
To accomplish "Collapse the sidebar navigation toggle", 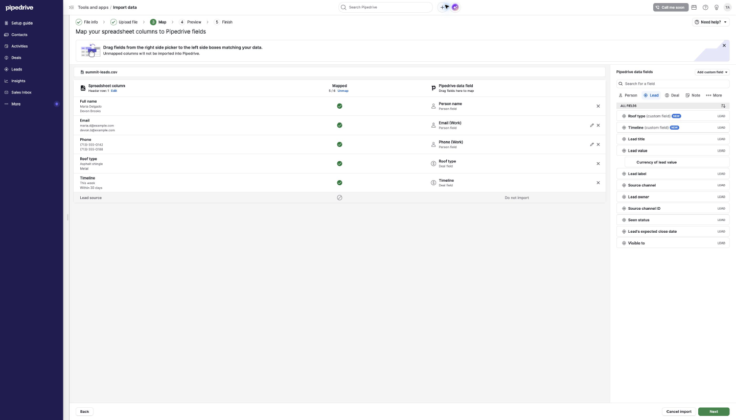I will coord(72,7).
